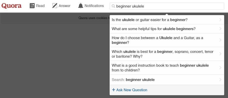Screen dimensions: 228x98
Task: Select the Notifications menu label
Action: pos(94,6)
